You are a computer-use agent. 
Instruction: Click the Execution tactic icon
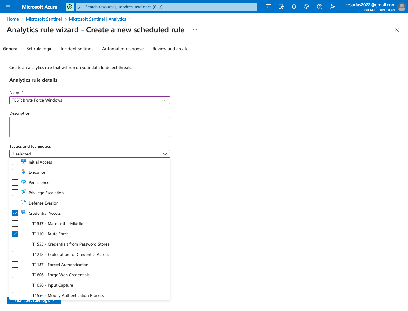pyautogui.click(x=23, y=172)
